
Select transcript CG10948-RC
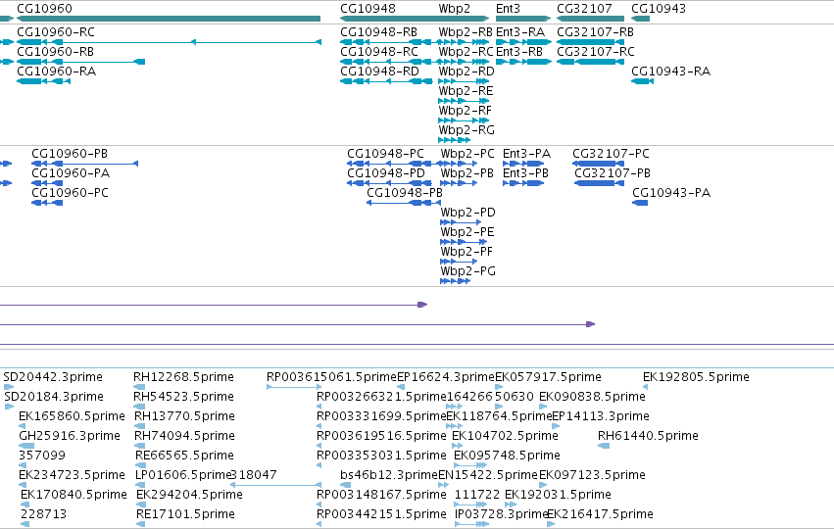click(379, 52)
